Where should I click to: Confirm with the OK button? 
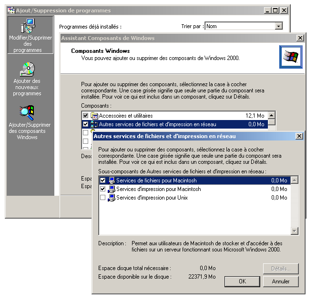click(x=242, y=281)
